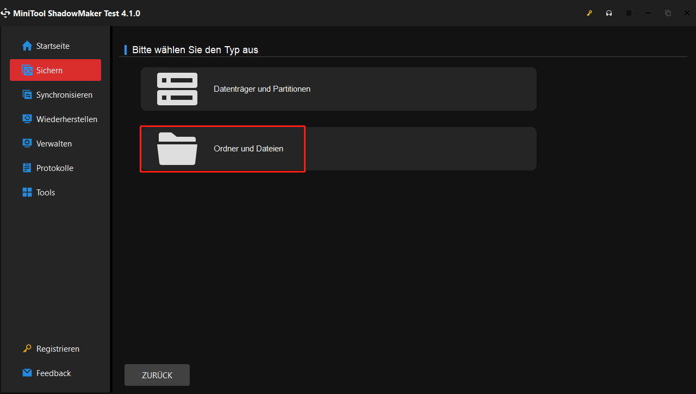Open the headset support icon in title bar
696x394 pixels.
[609, 13]
